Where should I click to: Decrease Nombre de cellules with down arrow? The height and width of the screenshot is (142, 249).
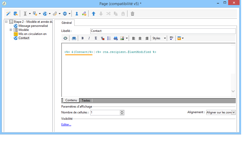(x=122, y=114)
